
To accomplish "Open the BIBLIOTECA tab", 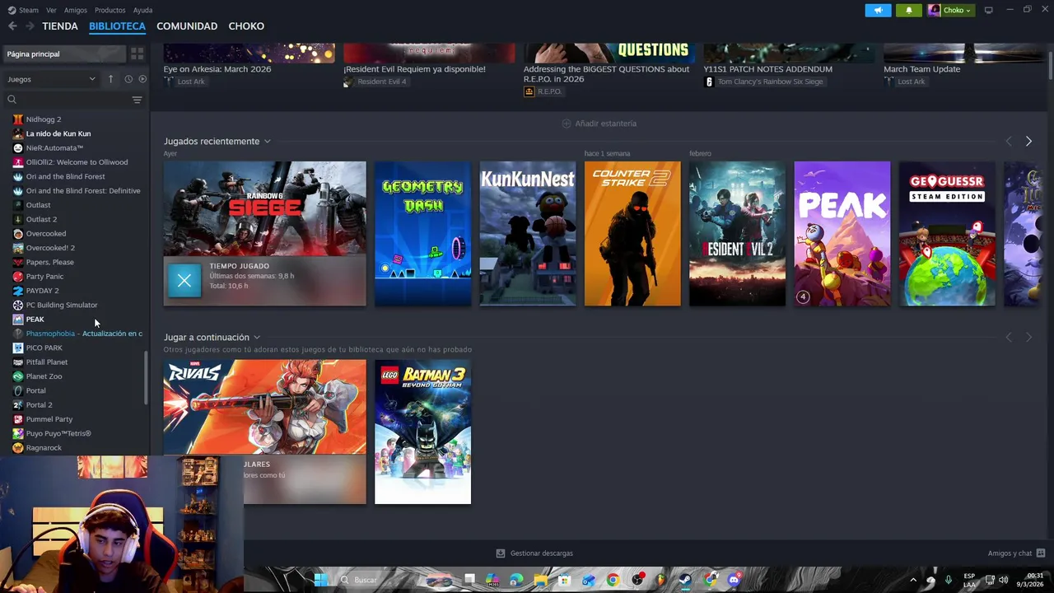I will click(x=117, y=26).
